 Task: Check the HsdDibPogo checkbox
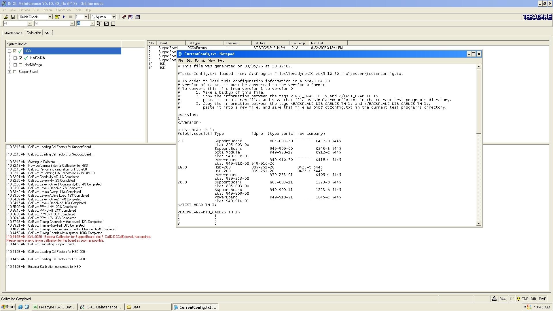click(x=20, y=65)
